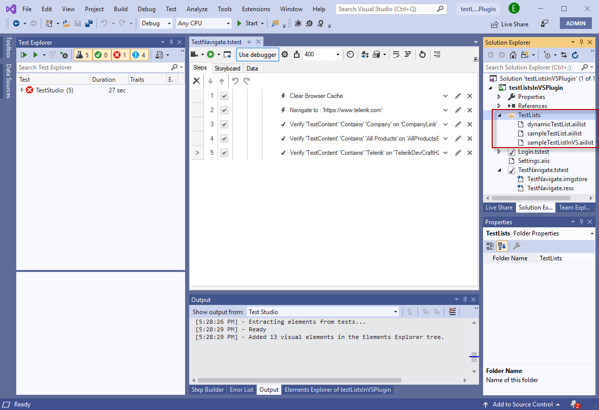This screenshot has height=410, width=599.
Task: Move step up arrow icon
Action: click(222, 81)
